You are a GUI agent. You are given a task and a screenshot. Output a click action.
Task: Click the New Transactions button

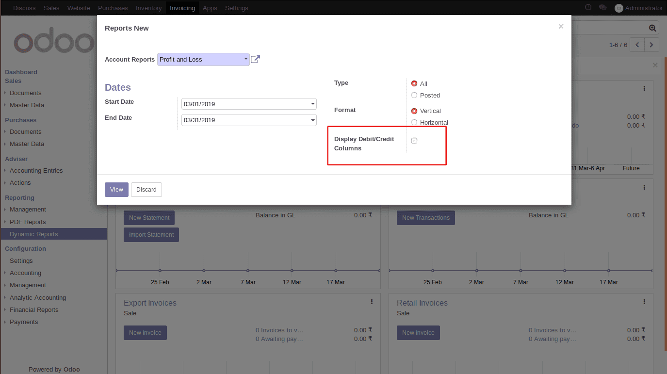click(x=426, y=218)
